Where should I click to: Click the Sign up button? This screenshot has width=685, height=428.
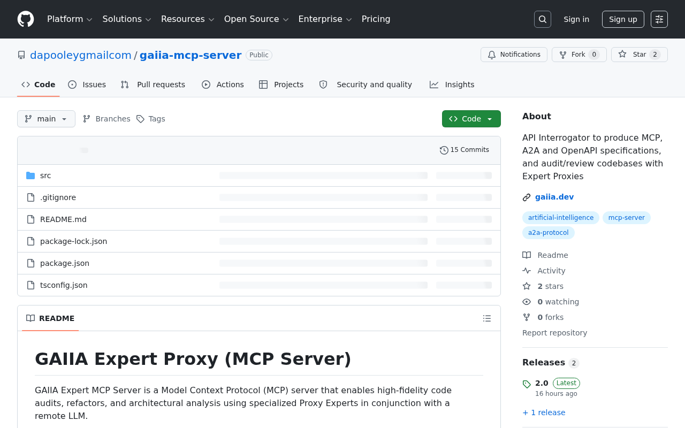coord(623,19)
